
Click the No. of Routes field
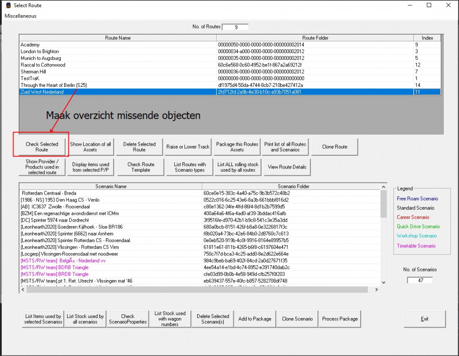[235, 27]
